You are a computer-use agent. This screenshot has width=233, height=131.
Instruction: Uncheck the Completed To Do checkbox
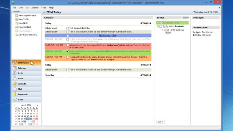(x=161, y=23)
